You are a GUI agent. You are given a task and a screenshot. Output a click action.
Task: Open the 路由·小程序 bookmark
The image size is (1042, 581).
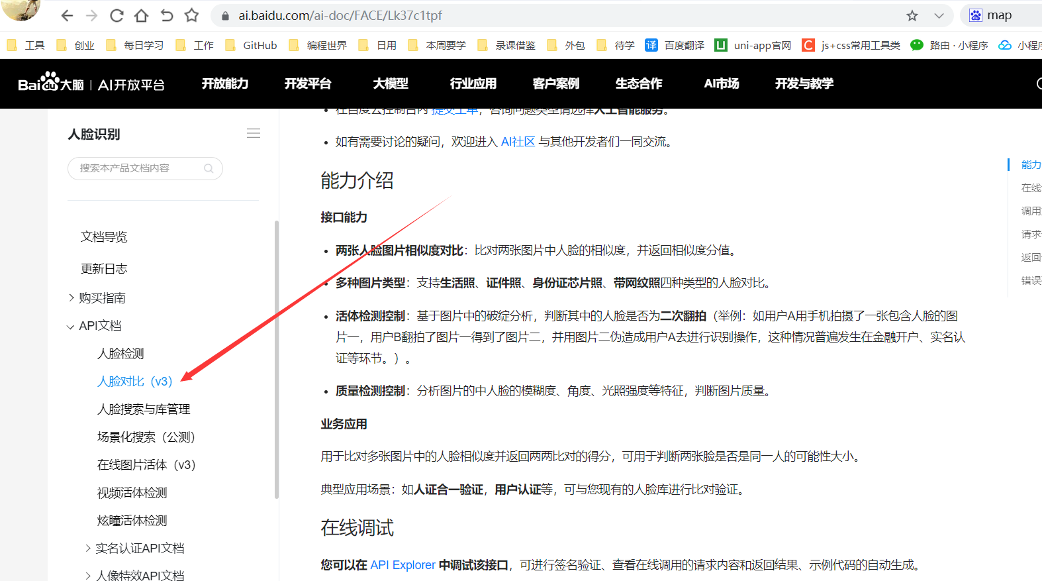949,45
